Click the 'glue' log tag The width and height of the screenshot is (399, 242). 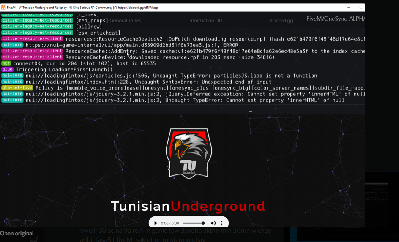(7, 69)
